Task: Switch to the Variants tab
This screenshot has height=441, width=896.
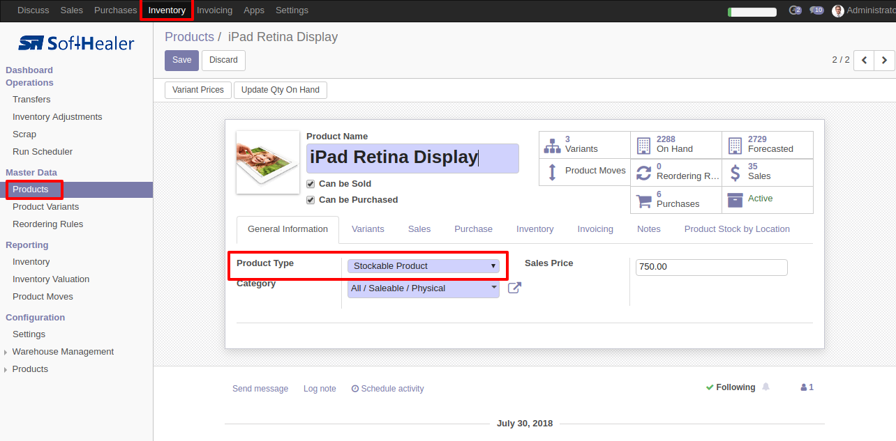Action: click(368, 229)
